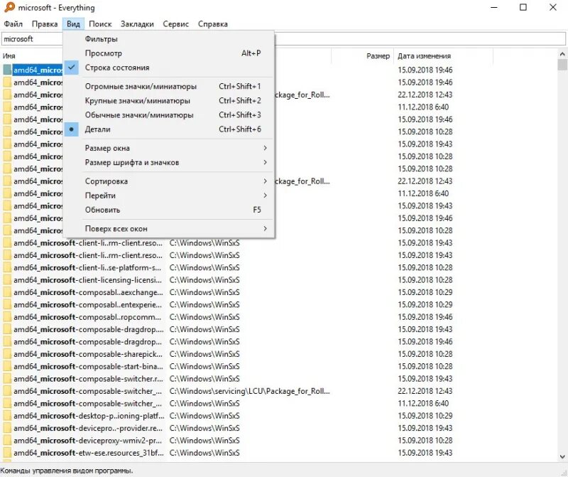Click date 11.12.2018 6:40 near bottom
Image resolution: width=568 pixels, height=477 pixels.
point(423,403)
